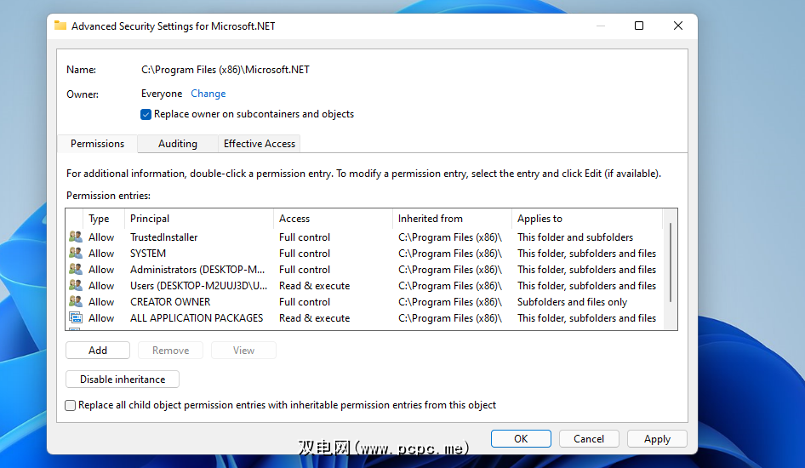The image size is (805, 468).
Task: Click the Inherited from column header
Action: tap(453, 219)
